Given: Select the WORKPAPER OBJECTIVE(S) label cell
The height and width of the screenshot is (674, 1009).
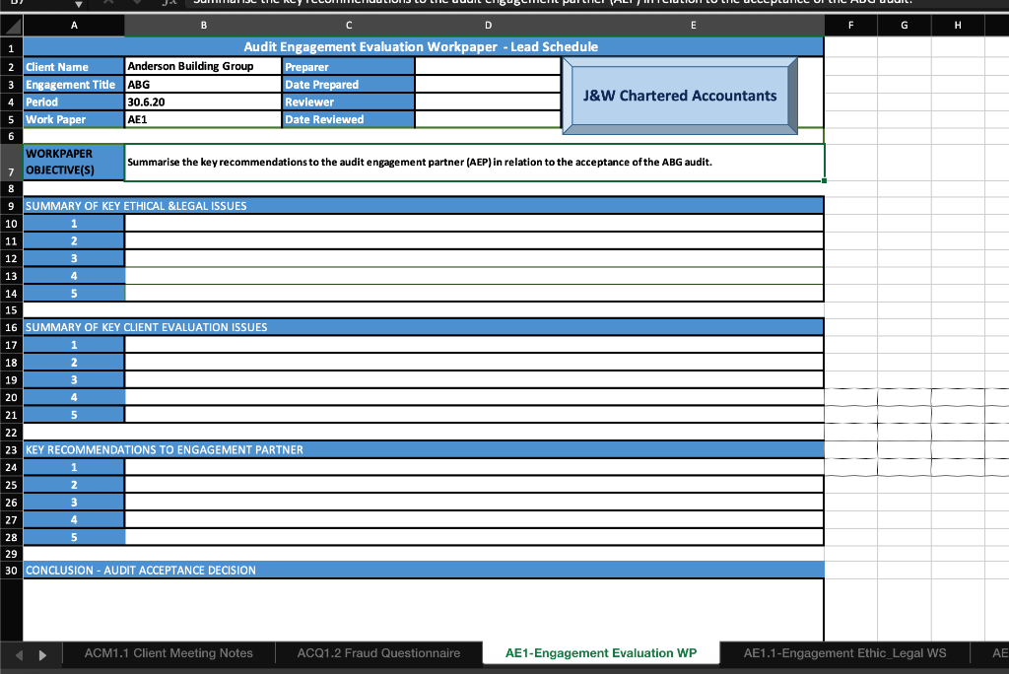Looking at the screenshot, I should [74, 163].
